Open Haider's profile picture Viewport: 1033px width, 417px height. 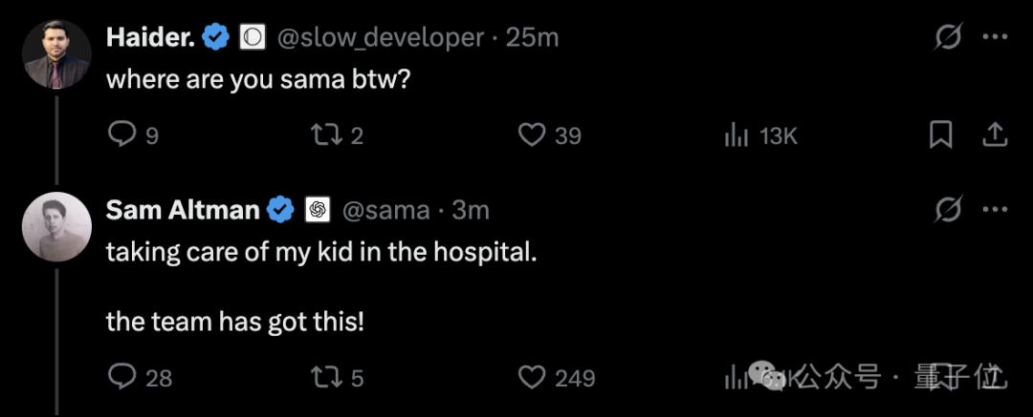click(x=56, y=54)
